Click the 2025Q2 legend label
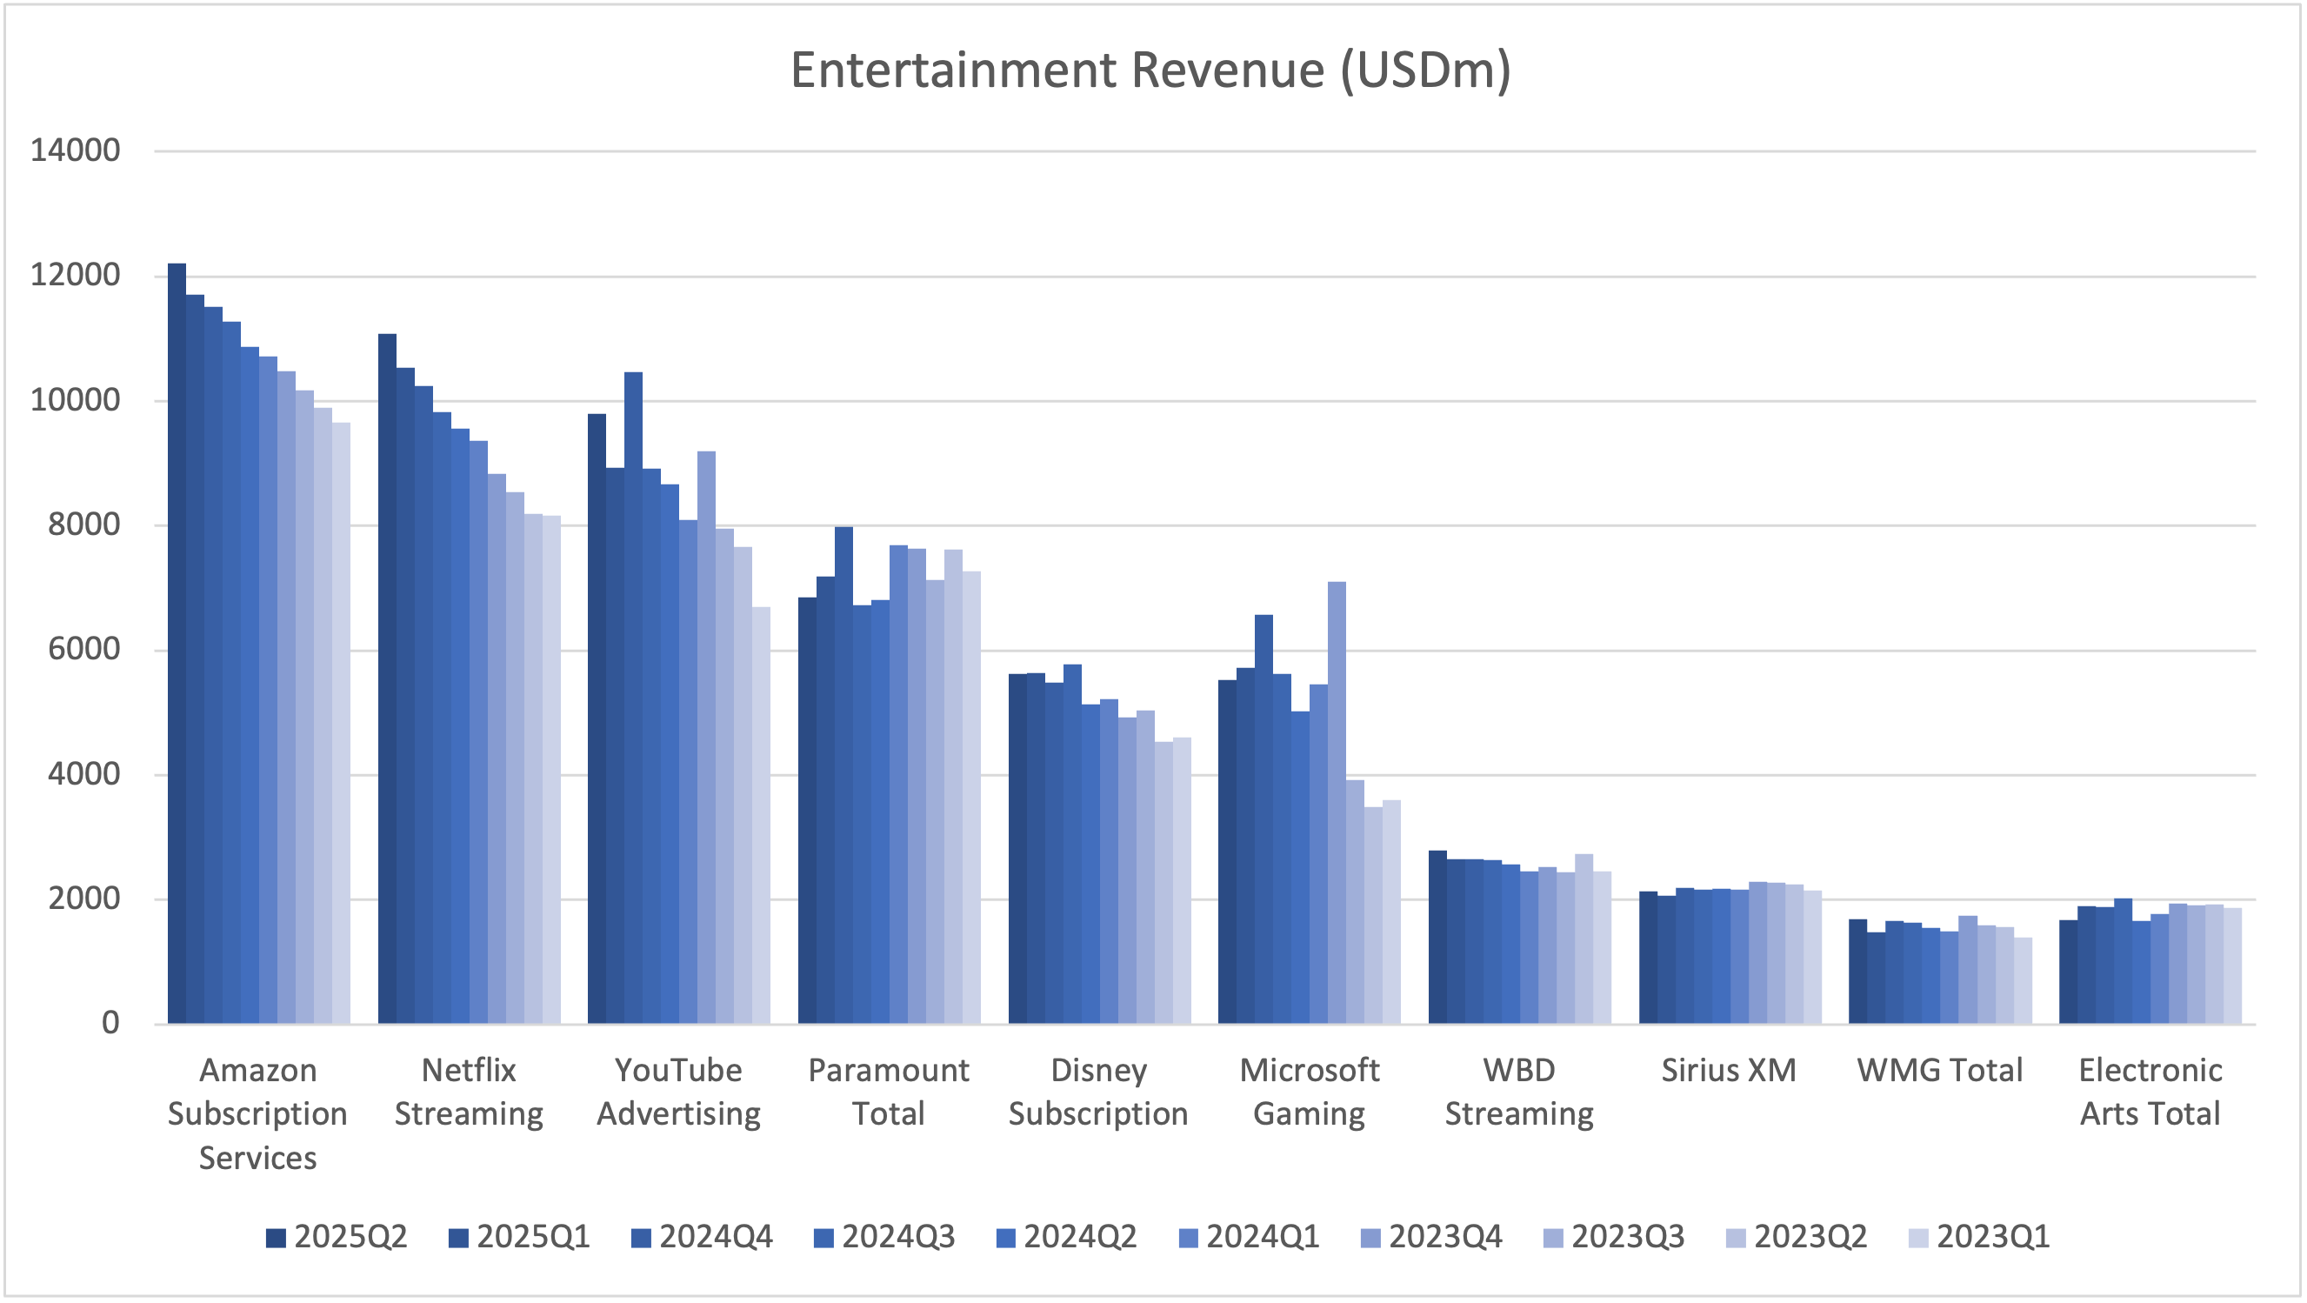Viewport: 2307px width, 1303px height. pyautogui.click(x=351, y=1237)
